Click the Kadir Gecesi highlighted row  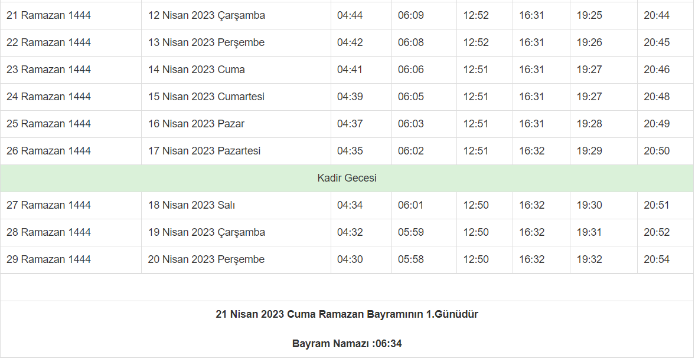pos(347,178)
